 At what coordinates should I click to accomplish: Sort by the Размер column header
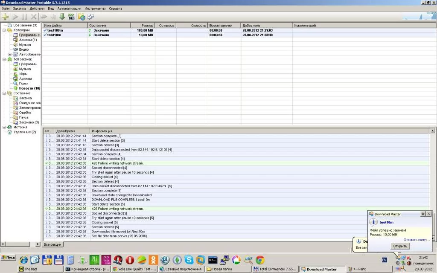(x=142, y=26)
